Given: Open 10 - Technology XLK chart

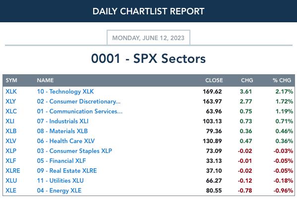Looking at the screenshot, I should click(65, 92).
